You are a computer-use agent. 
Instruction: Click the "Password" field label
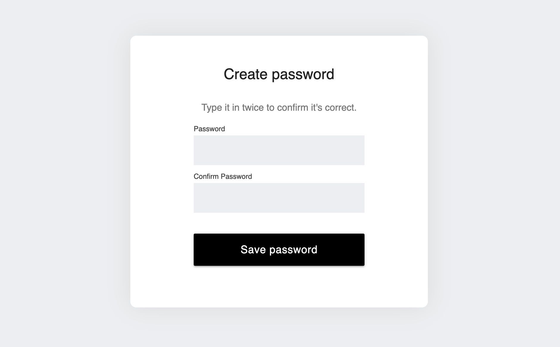click(209, 129)
